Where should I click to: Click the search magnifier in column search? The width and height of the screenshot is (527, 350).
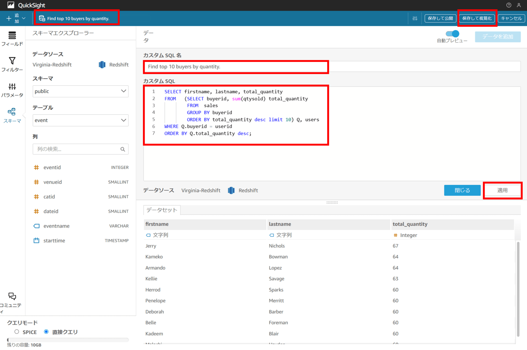pyautogui.click(x=123, y=149)
